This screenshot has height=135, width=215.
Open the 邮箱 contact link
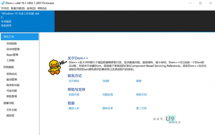(x=139, y=81)
